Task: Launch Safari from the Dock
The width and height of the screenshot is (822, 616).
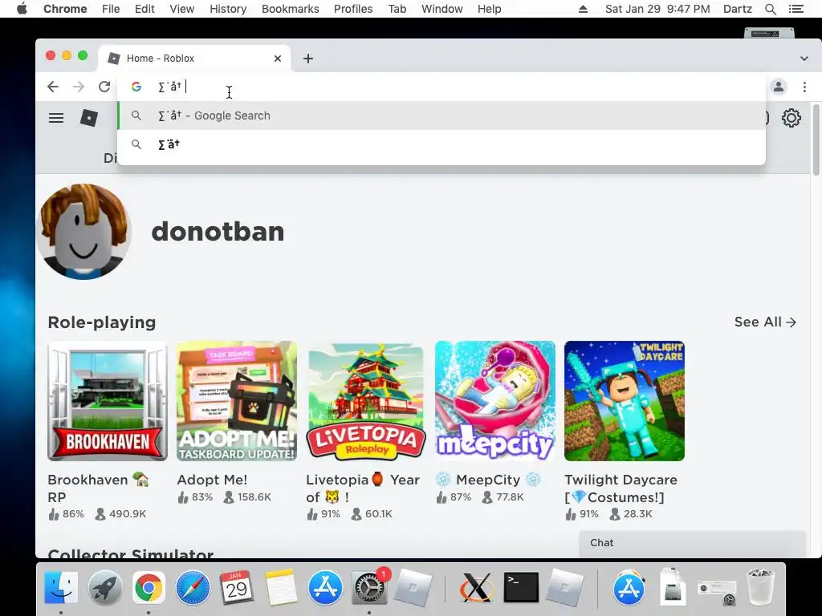Action: pos(193,588)
